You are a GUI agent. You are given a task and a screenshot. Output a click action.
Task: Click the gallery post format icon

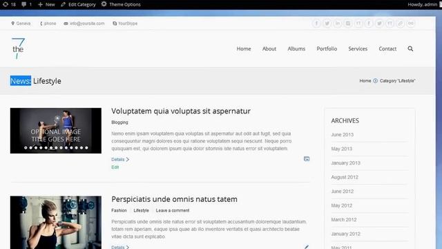[307, 159]
